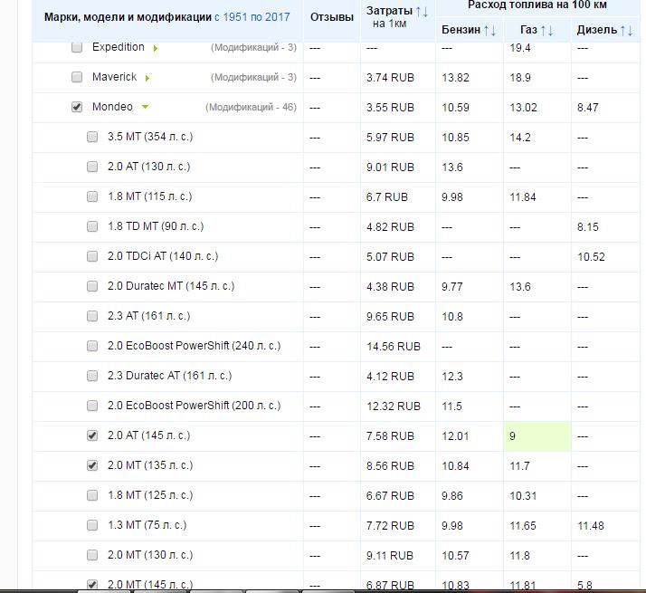
Task: Click the Дизель column header label
Action: click(597, 30)
